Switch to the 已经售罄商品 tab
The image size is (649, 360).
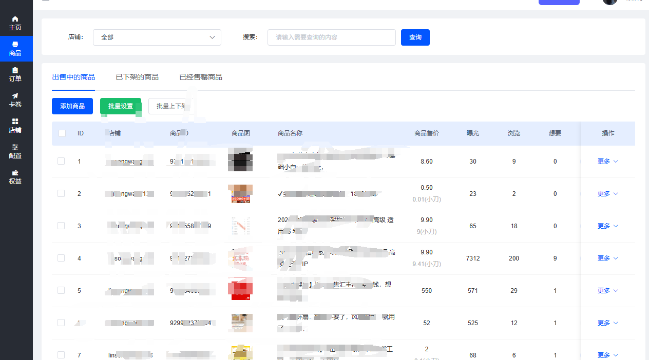201,77
